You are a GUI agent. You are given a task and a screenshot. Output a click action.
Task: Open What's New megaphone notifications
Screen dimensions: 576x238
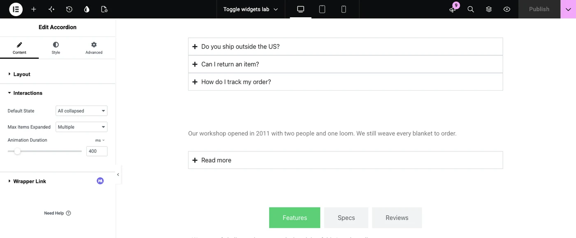(453, 9)
